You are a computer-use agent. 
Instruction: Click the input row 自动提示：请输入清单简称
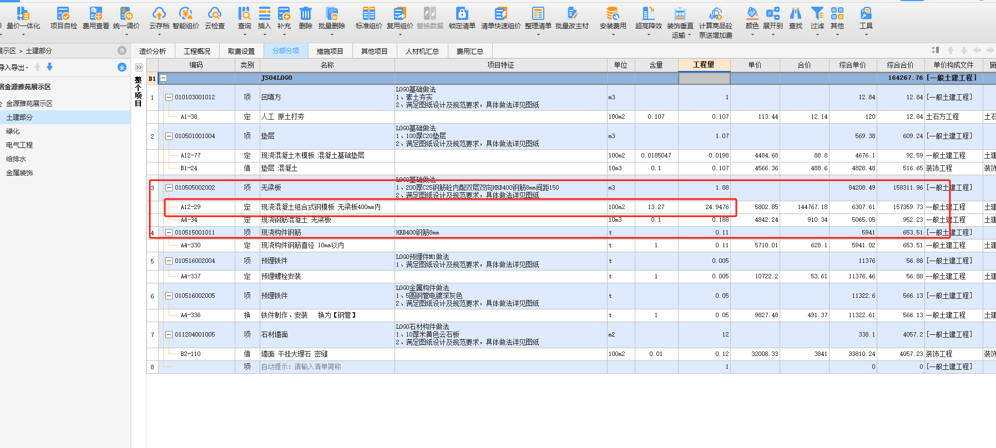coord(327,366)
